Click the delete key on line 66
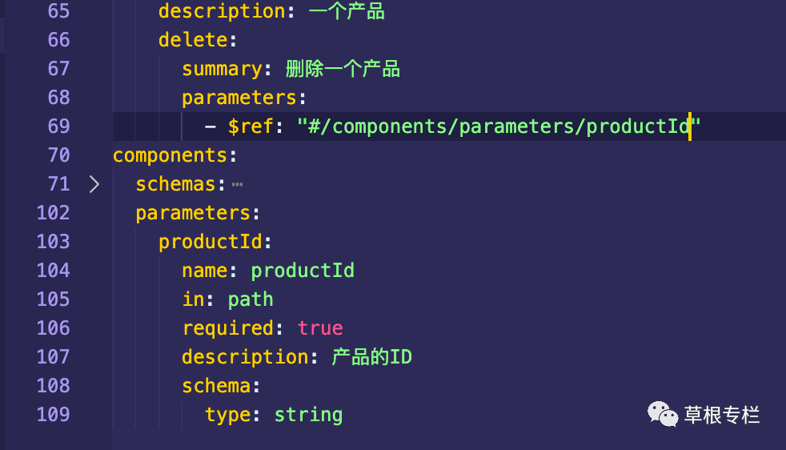786x450 pixels. pyautogui.click(x=194, y=40)
